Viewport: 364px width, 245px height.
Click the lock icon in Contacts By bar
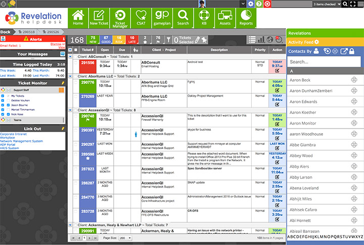(352, 51)
